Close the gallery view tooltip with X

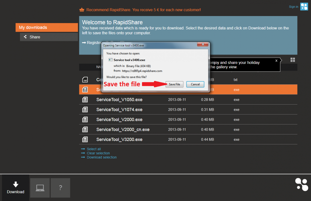(276, 61)
